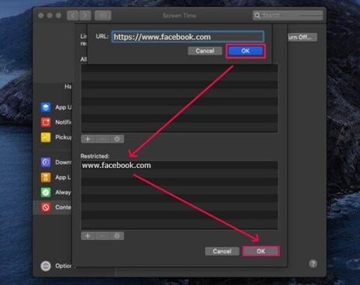The height and width of the screenshot is (285, 360).
Task: Add a site to the upper allowed list
Action: click(88, 139)
